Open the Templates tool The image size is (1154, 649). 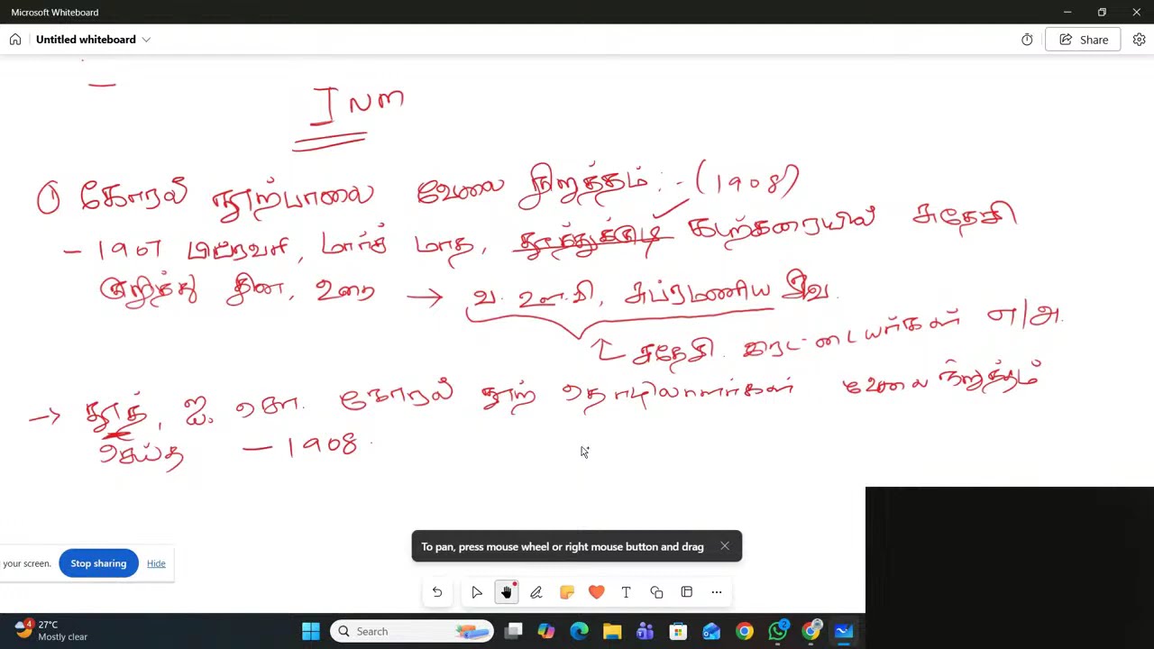[686, 592]
